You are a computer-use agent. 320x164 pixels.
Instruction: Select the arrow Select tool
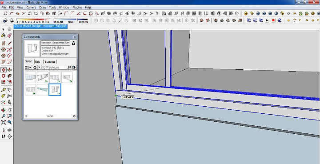(4, 30)
